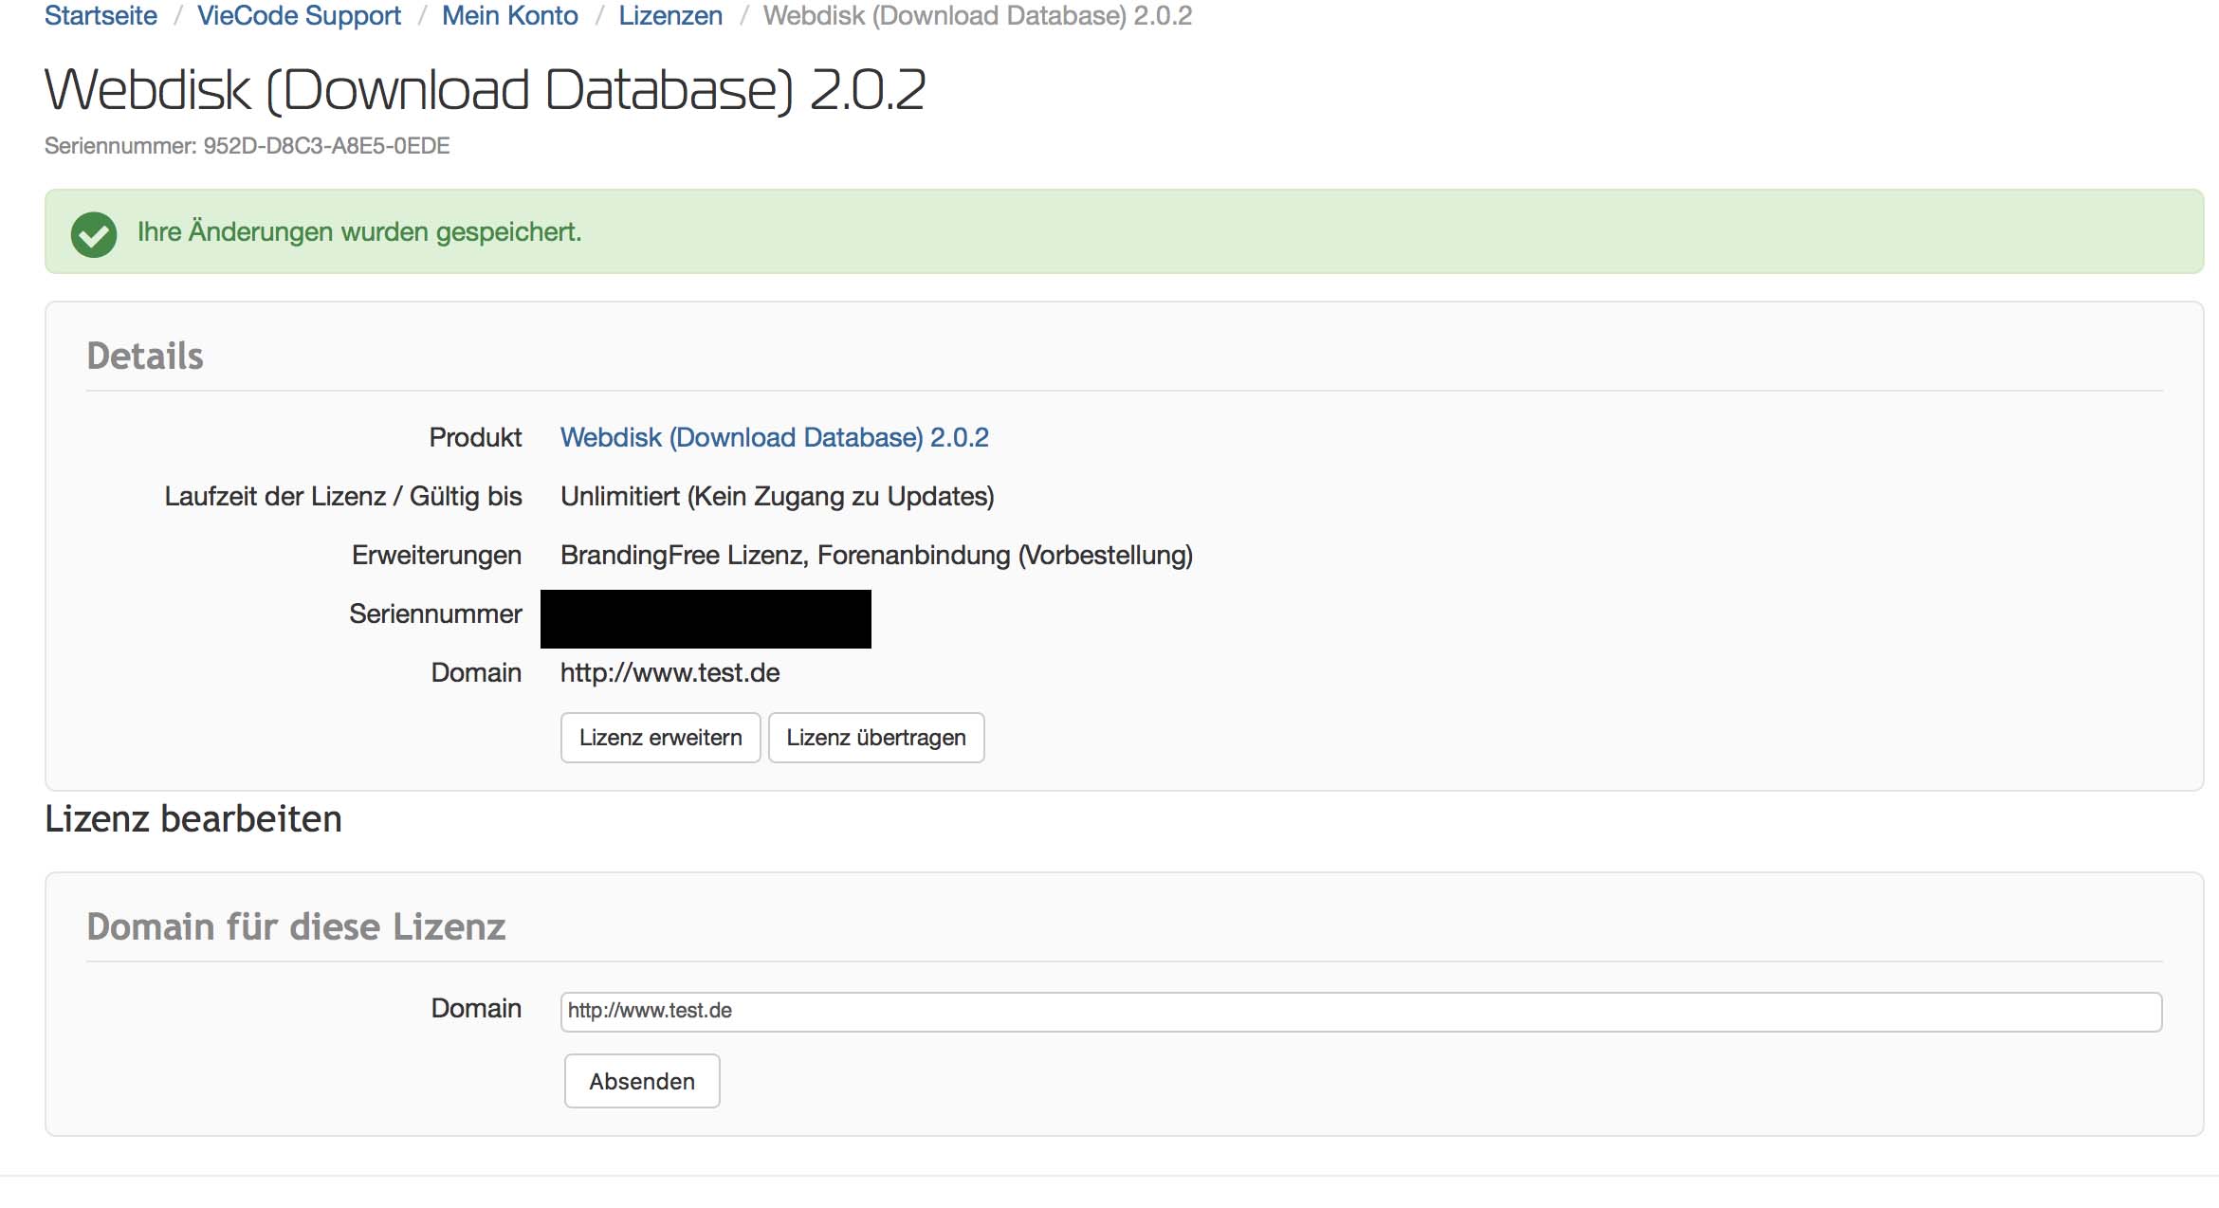2219x1208 pixels.
Task: Click the blacked-out serial number box
Action: (706, 619)
